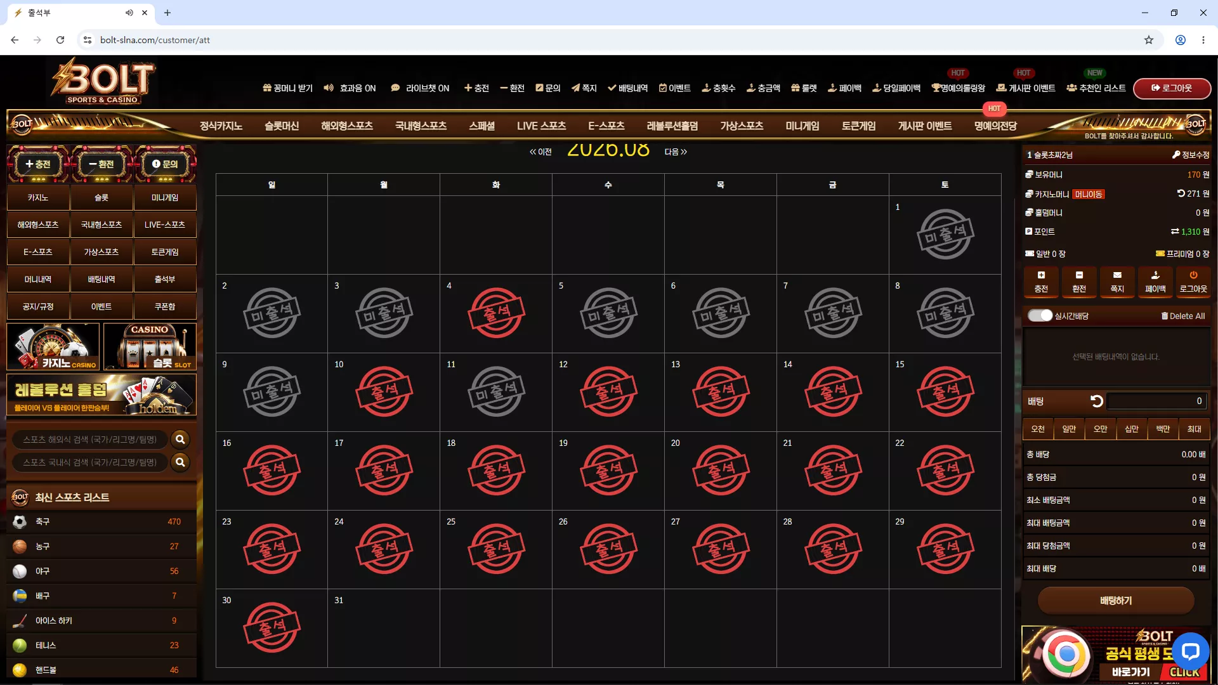Screen dimensions: 1218x685
Task: Click the betting amount input field
Action: [1156, 401]
